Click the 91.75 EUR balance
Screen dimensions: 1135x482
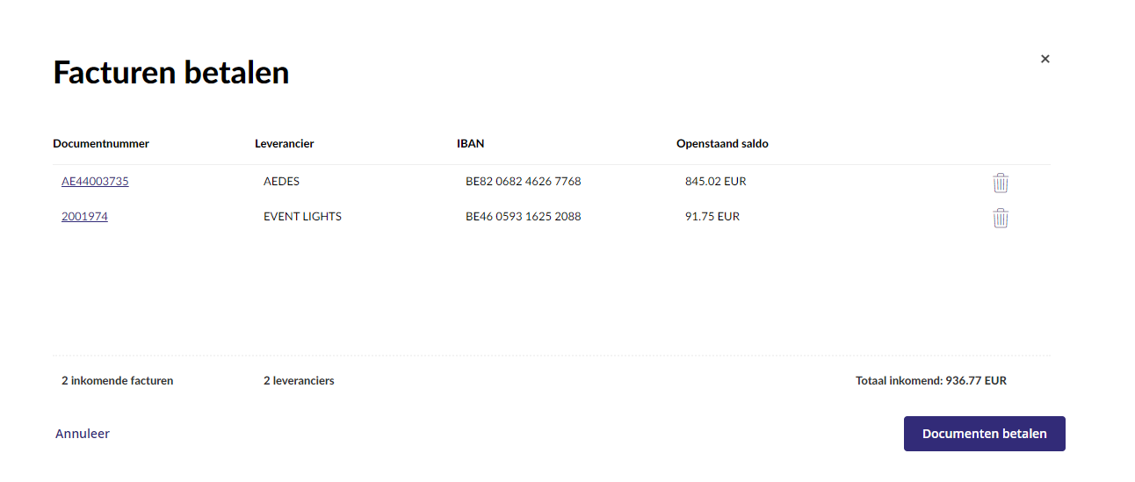712,217
